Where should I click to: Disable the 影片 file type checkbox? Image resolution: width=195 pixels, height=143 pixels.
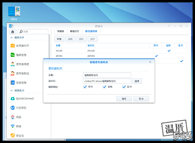[x=124, y=87]
